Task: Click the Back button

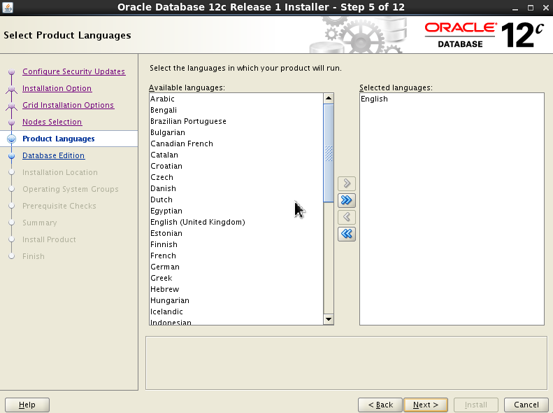Action: 380,405
